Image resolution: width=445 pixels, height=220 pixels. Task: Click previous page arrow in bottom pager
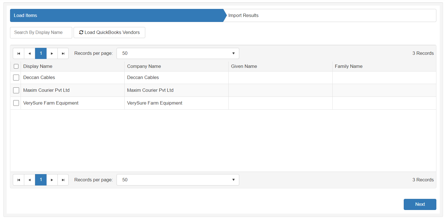30,180
